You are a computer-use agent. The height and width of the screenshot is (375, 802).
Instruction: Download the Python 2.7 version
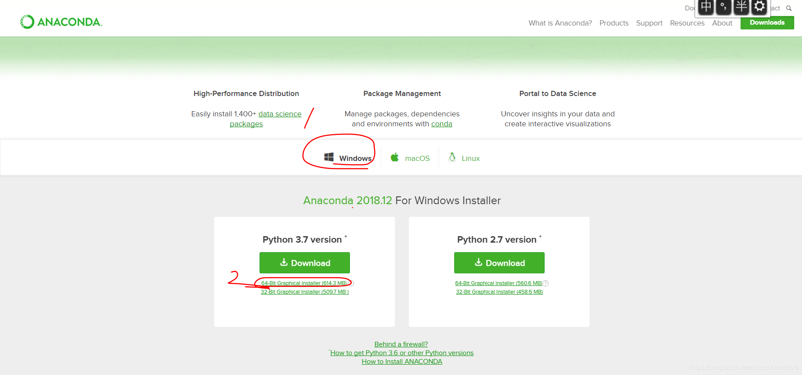[499, 263]
